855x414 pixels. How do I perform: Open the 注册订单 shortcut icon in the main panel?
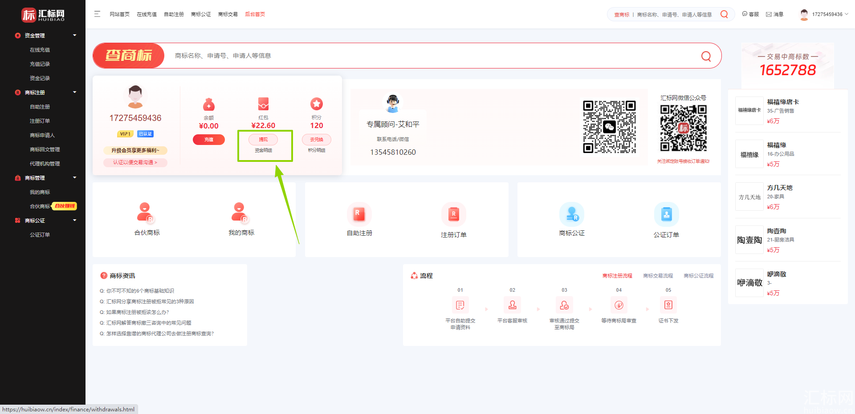[453, 214]
